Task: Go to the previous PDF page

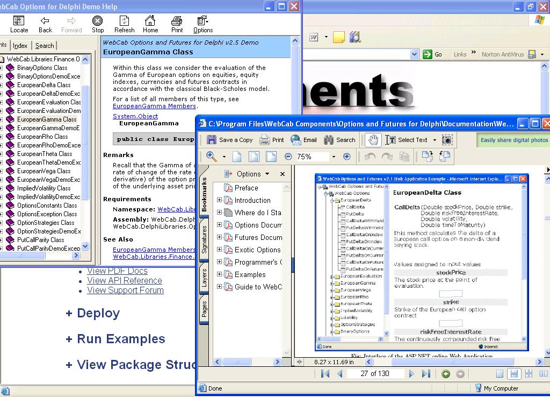Action: (x=339, y=374)
